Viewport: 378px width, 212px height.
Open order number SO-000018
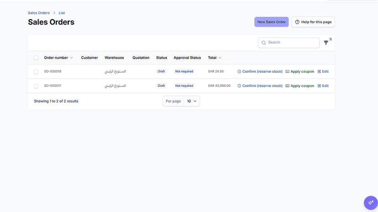(x=52, y=71)
